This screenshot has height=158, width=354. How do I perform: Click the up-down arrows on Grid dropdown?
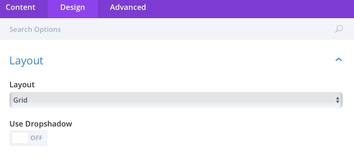point(337,100)
